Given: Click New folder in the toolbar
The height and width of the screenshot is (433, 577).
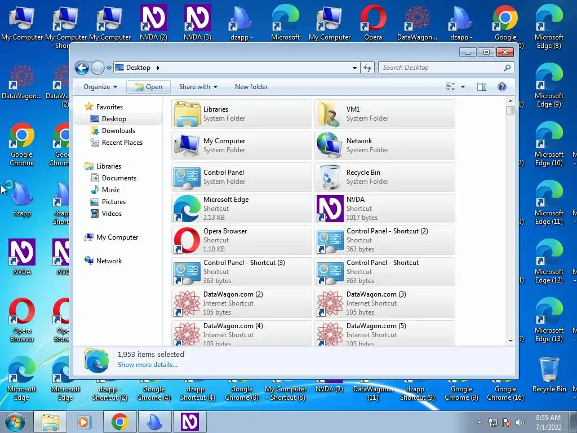Looking at the screenshot, I should tap(251, 87).
